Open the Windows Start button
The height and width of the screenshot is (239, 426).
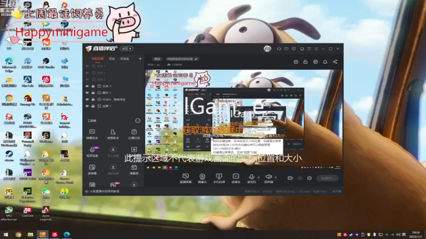point(6,234)
